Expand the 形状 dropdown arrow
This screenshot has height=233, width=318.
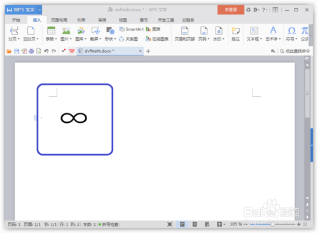115,39
